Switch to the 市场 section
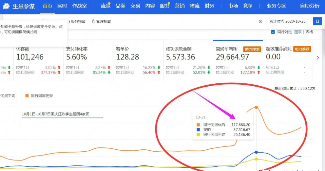 click(x=233, y=6)
